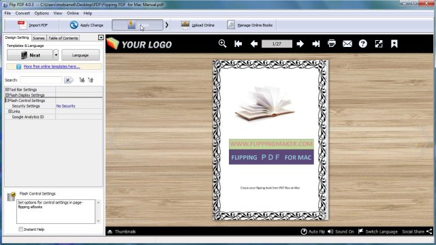Screen dimensions: 436x245
Task: Open the Online menu
Action: 73,13
